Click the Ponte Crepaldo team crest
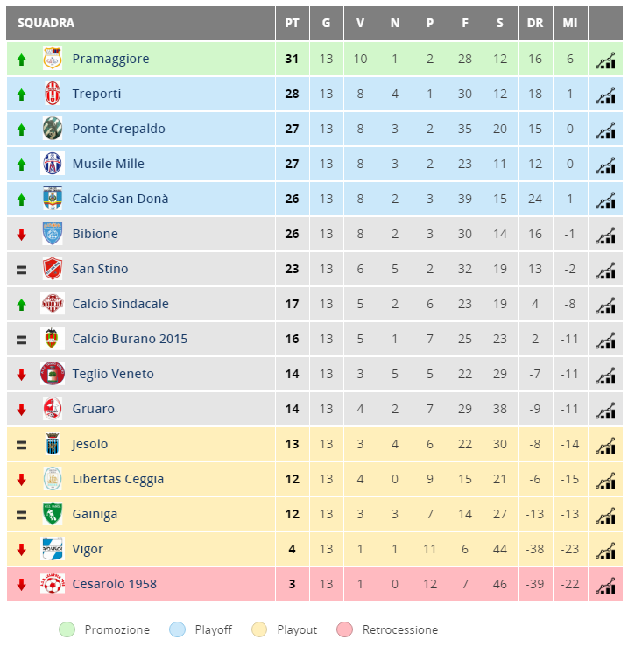 tap(53, 129)
